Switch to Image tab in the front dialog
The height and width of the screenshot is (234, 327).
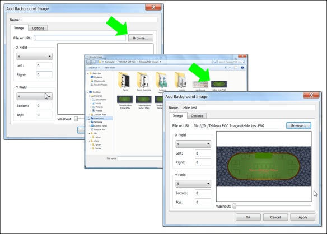point(177,115)
